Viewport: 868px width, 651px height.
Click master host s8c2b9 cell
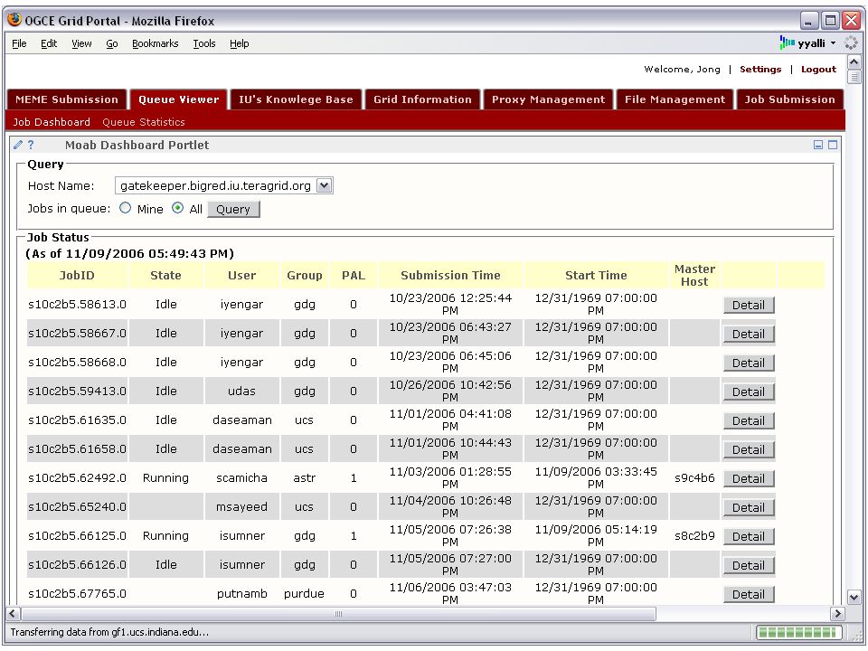(x=694, y=536)
